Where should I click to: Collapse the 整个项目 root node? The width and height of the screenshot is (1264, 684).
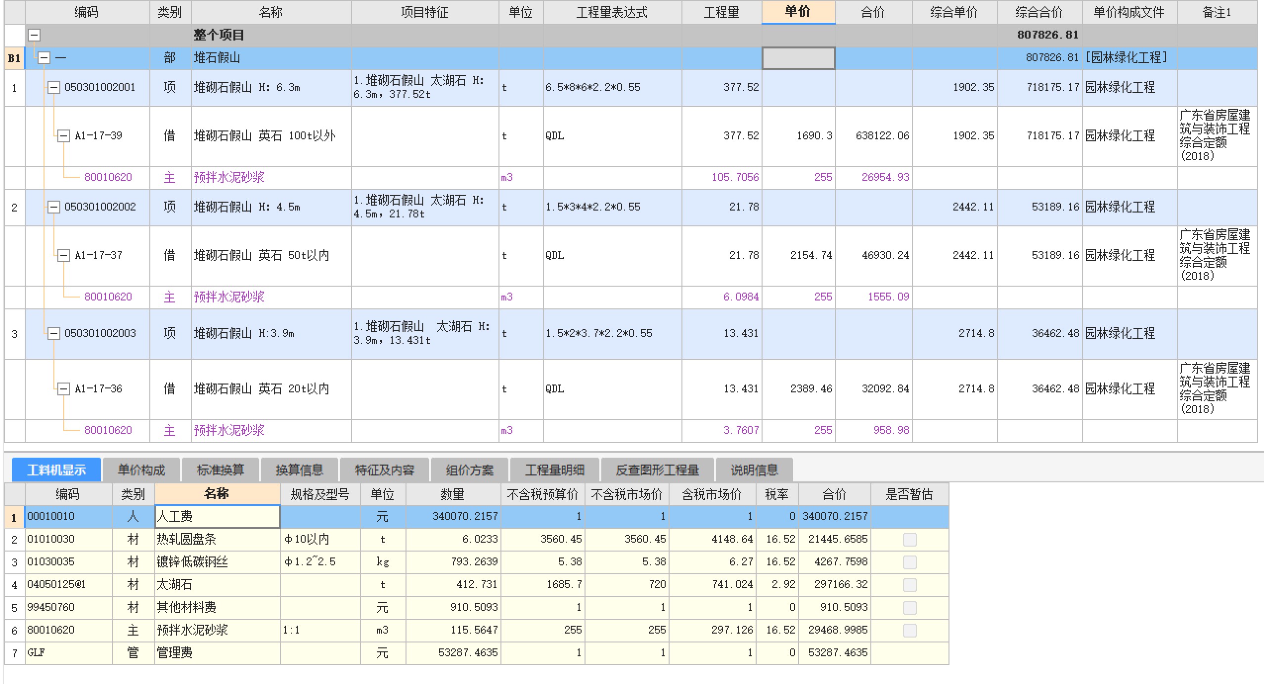(x=34, y=35)
